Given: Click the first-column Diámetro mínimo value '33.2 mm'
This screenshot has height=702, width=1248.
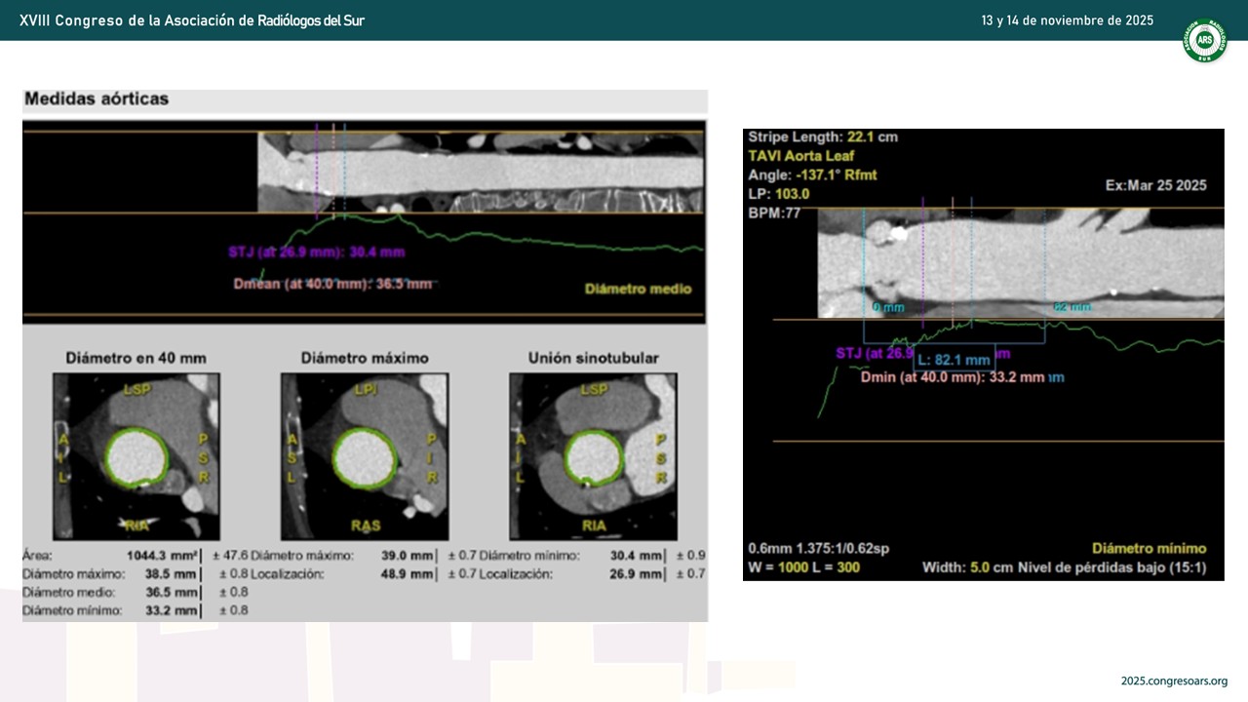Looking at the screenshot, I should [x=173, y=610].
